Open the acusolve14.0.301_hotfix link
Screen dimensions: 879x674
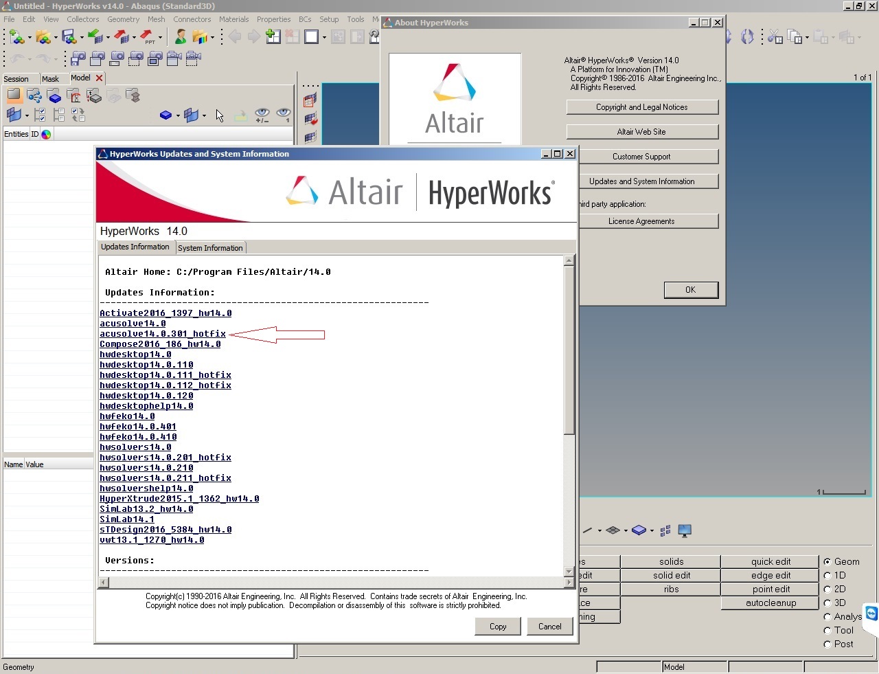163,334
